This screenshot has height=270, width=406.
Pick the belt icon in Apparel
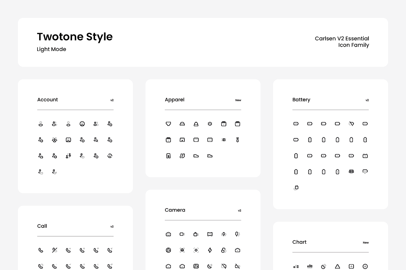pos(224,140)
